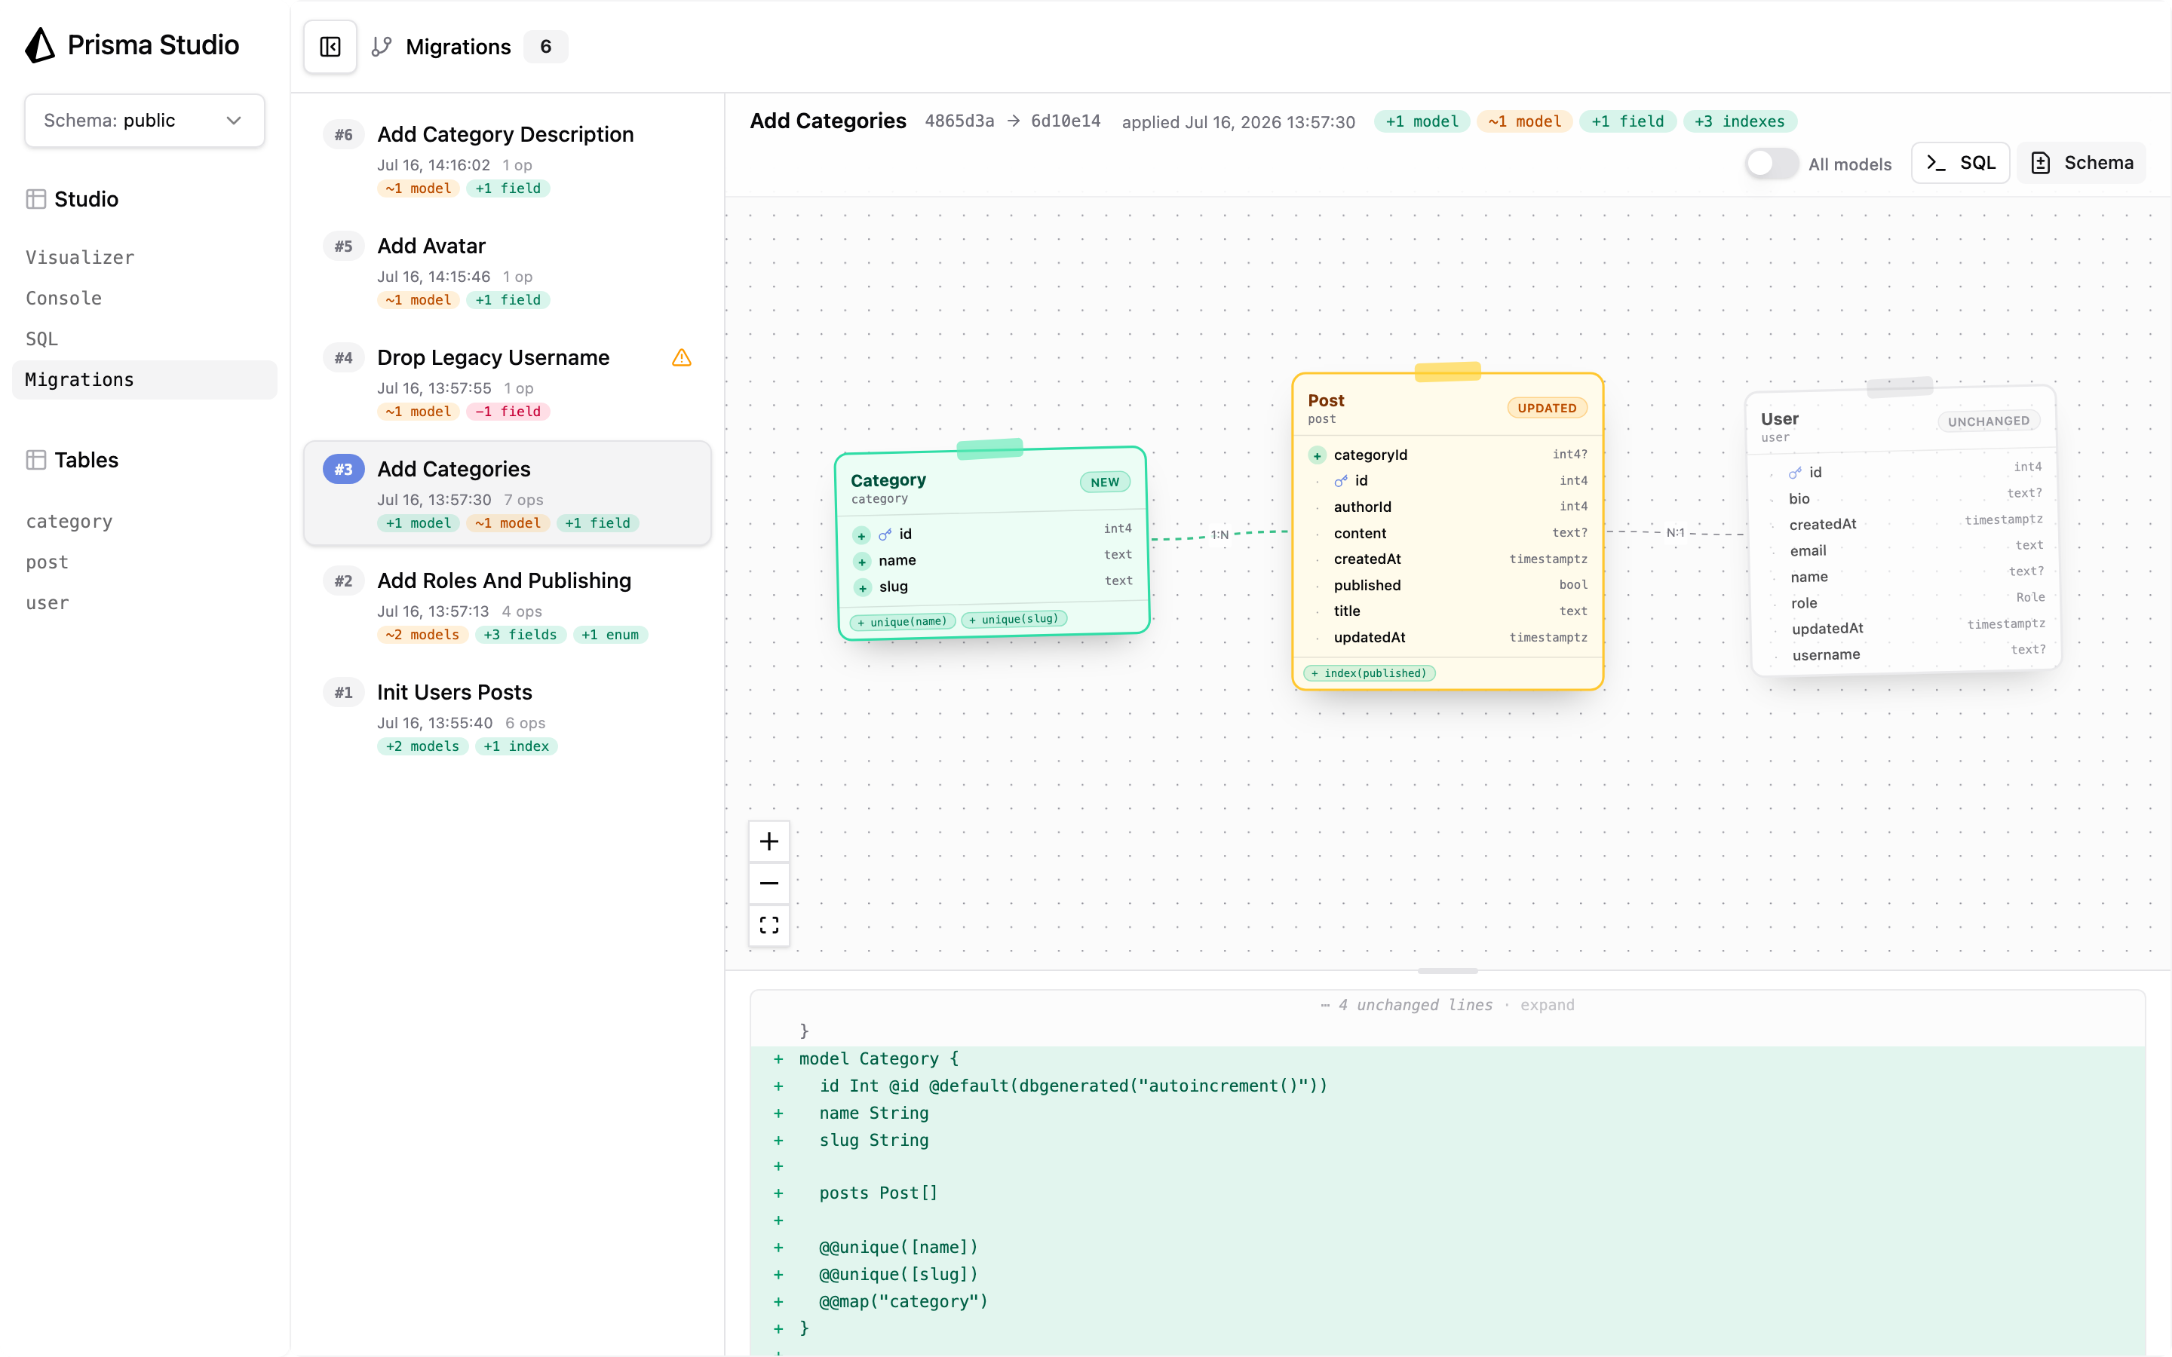This screenshot has height=1357, width=2172.
Task: Click the plus icon beside Category slug field
Action: coord(863,588)
